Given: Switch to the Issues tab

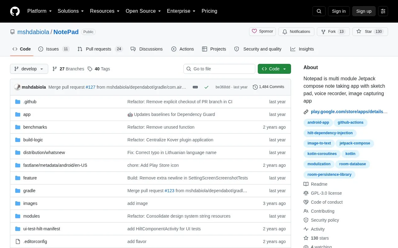Looking at the screenshot, I should point(54,49).
